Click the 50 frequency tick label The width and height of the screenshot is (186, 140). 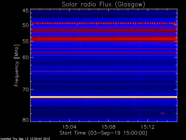point(26,25)
